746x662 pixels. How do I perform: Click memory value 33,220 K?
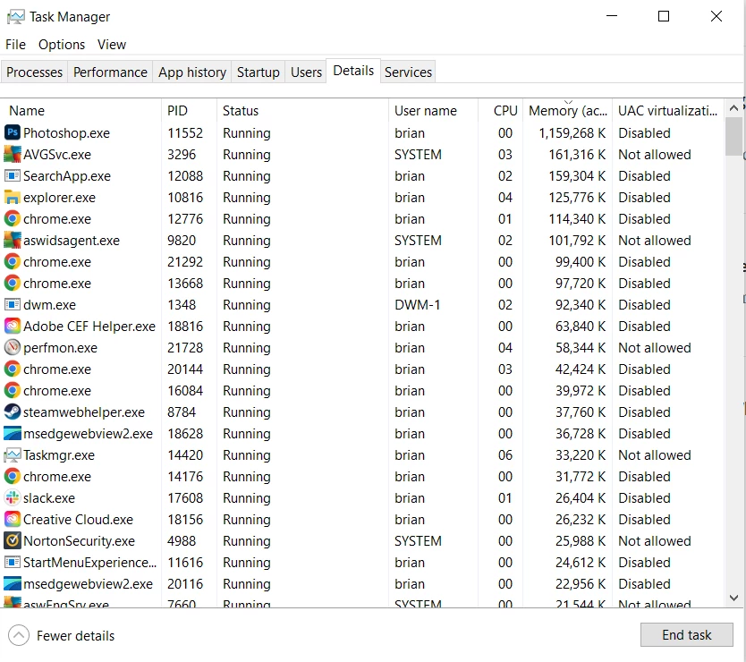point(581,455)
